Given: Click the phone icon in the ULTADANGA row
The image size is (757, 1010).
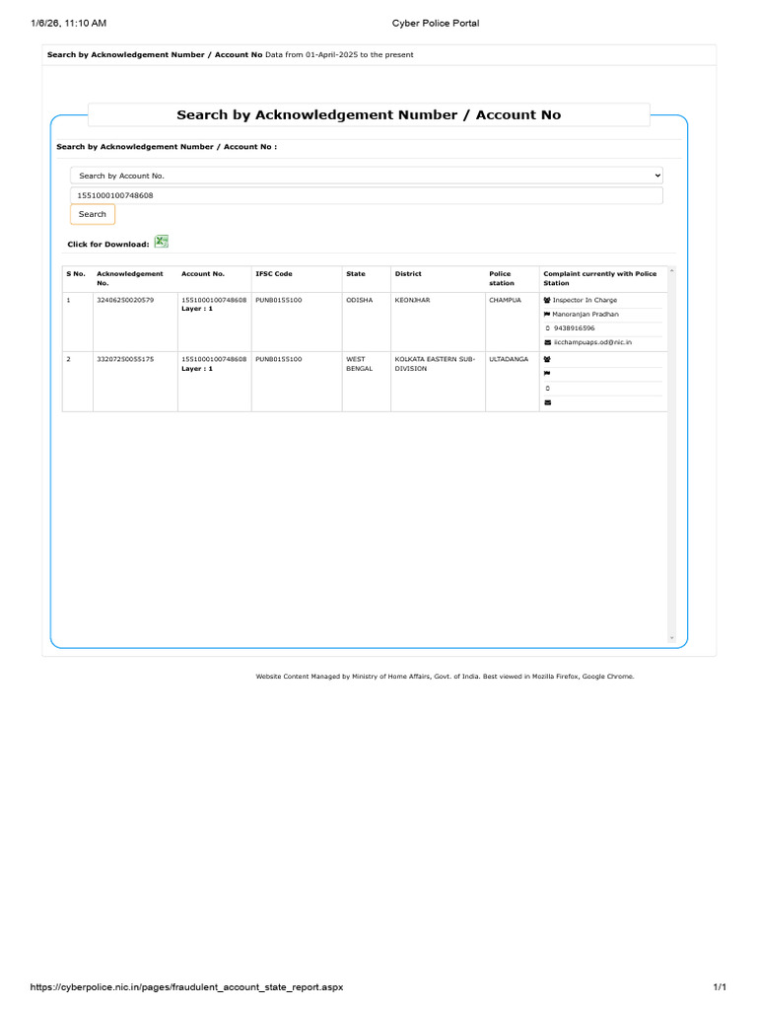Looking at the screenshot, I should pos(548,389).
